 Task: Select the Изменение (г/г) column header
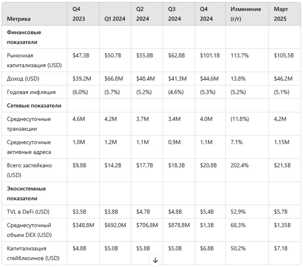(246, 14)
